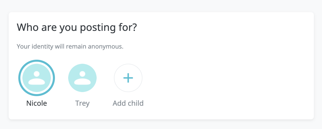
Task: Choose Trey's profile avatar
Action: point(82,78)
